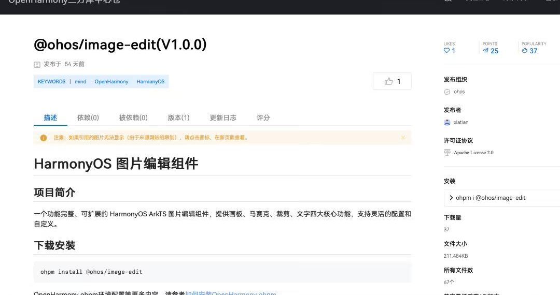This screenshot has width=560, height=295.
Task: Click the 发布组织 label
Action: click(x=455, y=80)
